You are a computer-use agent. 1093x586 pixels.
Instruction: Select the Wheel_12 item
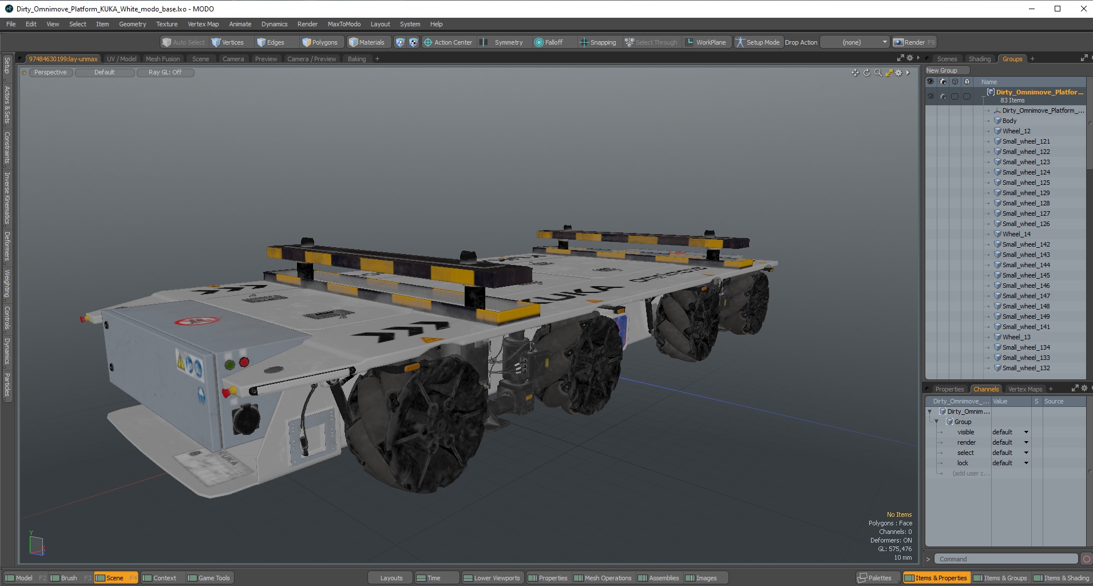pos(1016,131)
